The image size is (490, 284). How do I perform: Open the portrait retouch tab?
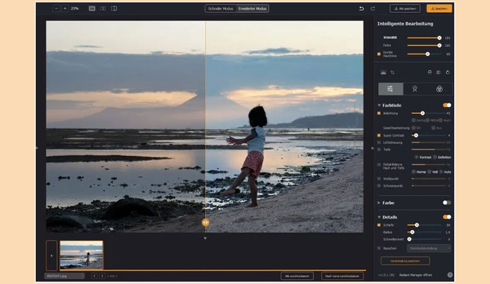[x=415, y=89]
